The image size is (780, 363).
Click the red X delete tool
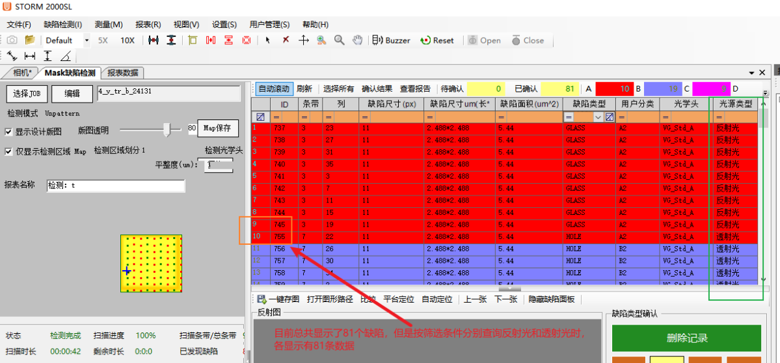pyautogui.click(x=286, y=40)
